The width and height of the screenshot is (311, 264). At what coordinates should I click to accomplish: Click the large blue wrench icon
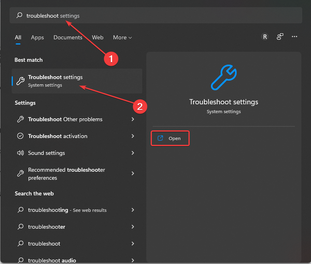223,78
